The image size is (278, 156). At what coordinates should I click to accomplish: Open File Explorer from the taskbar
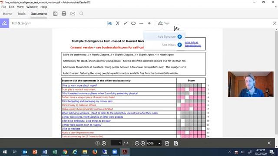pyautogui.click(x=85, y=152)
